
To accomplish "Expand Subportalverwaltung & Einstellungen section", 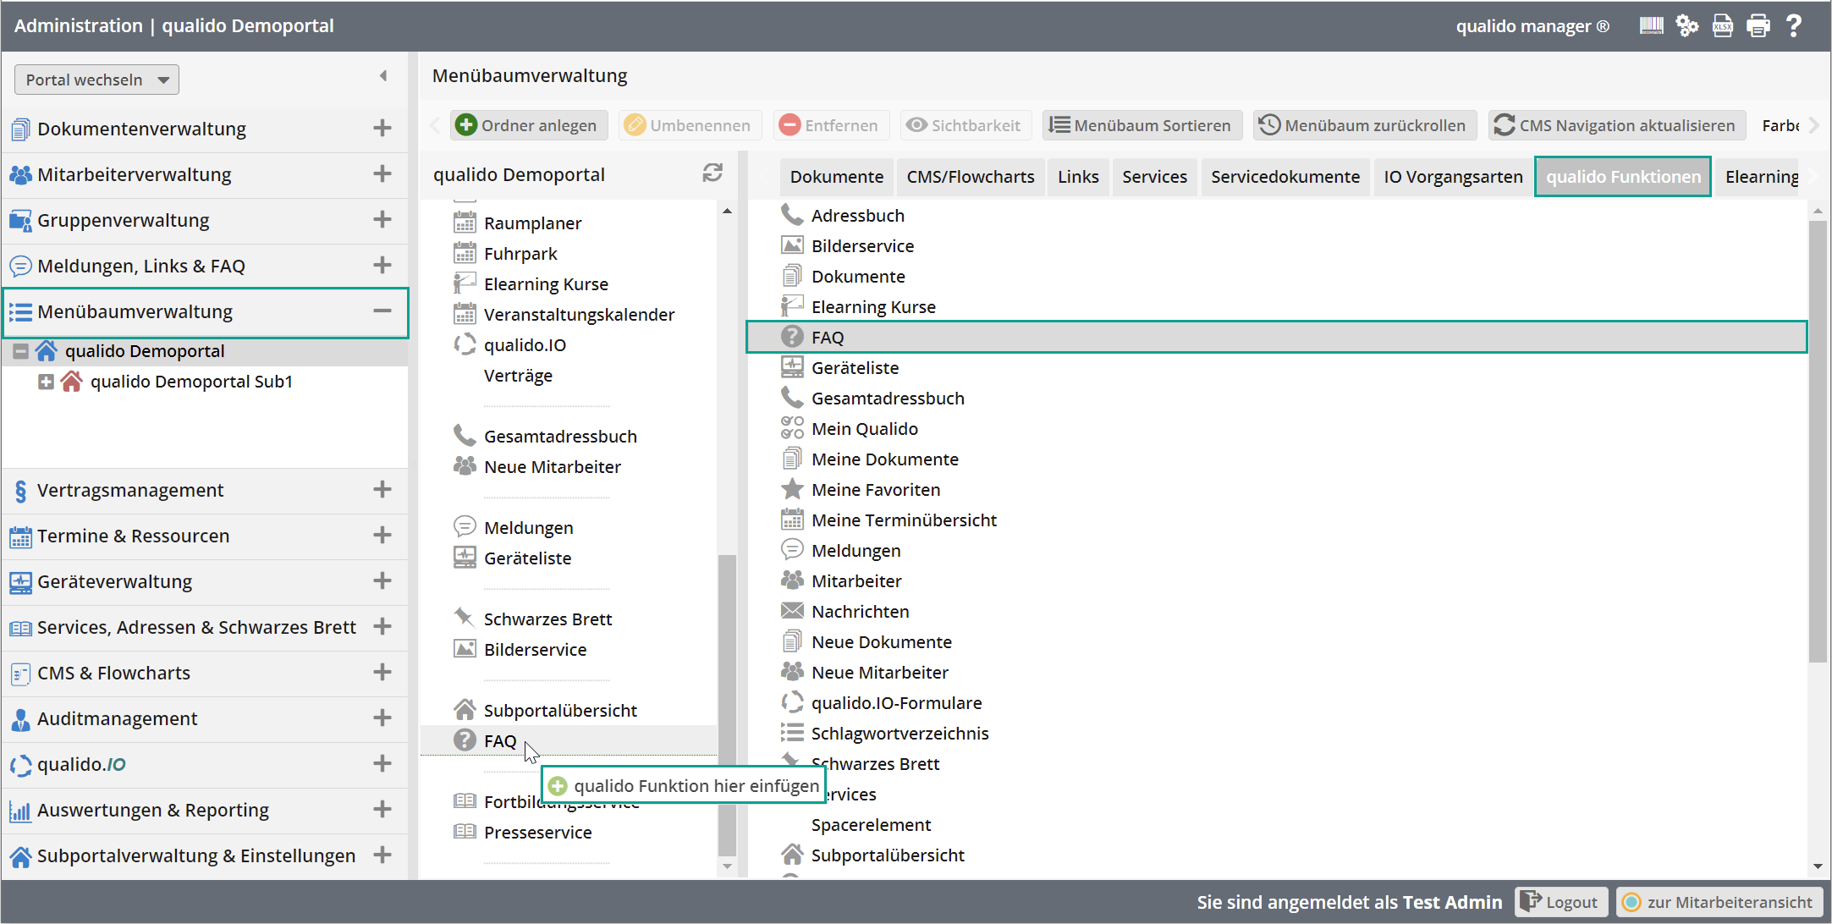I will click(x=382, y=855).
